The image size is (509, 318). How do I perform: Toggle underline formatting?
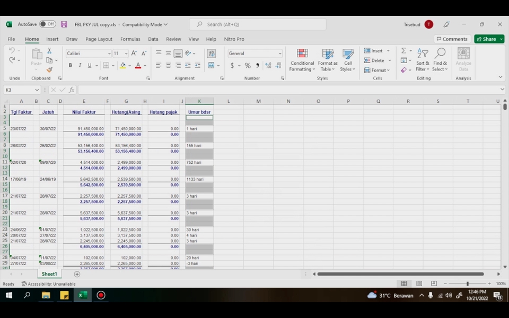88,65
